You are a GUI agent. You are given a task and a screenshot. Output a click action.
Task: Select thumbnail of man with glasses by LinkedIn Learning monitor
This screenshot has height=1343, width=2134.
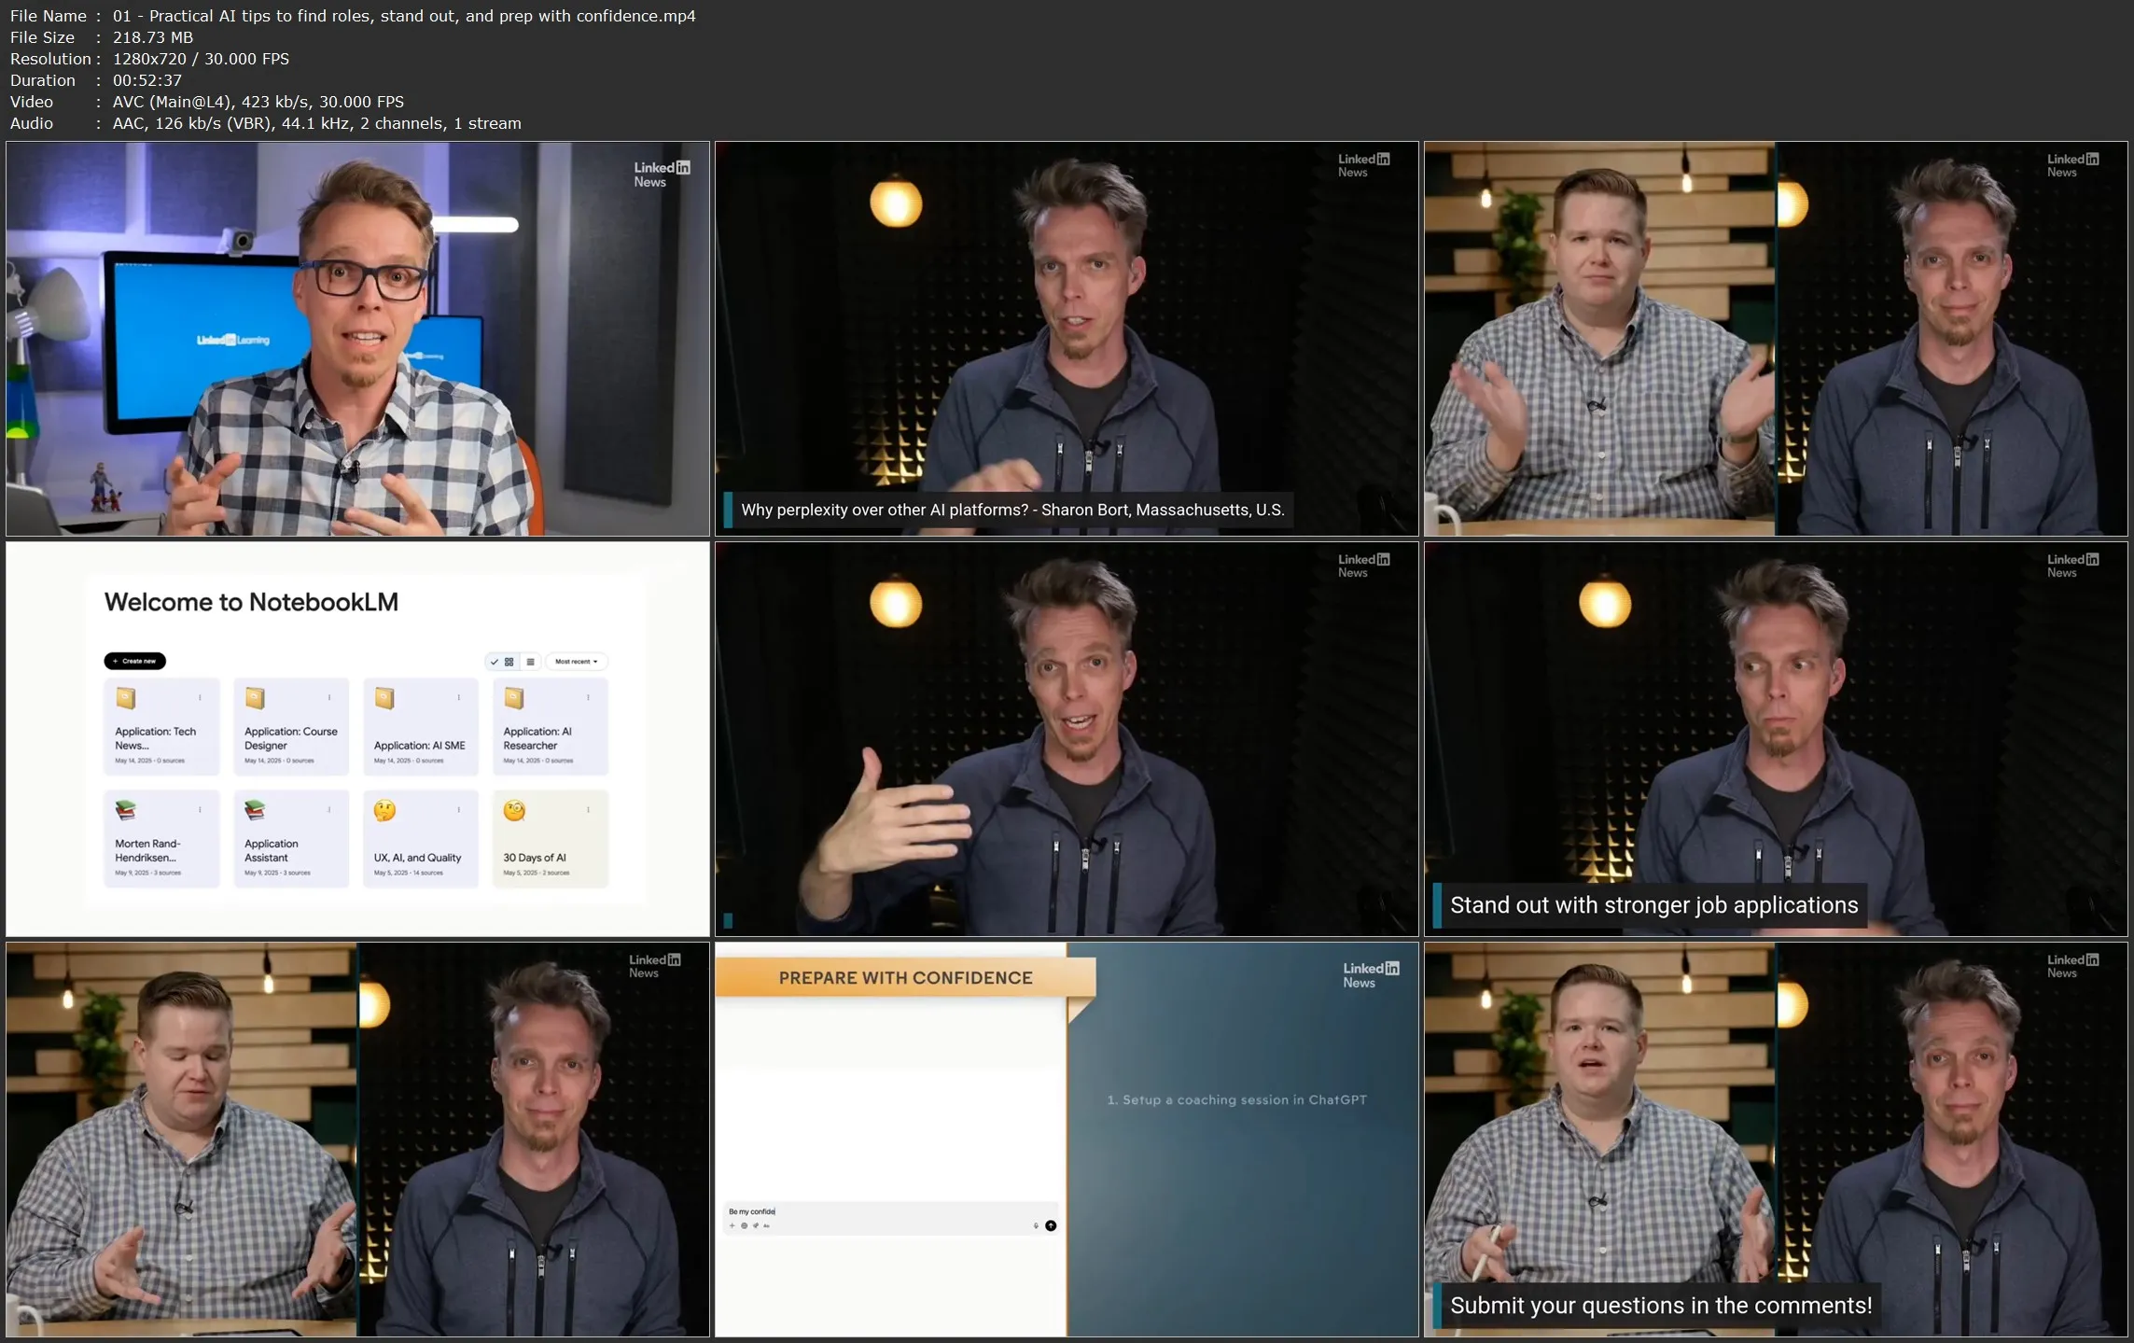(357, 339)
